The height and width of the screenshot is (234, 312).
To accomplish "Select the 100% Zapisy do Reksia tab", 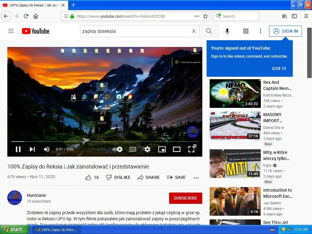I will pos(34,5).
